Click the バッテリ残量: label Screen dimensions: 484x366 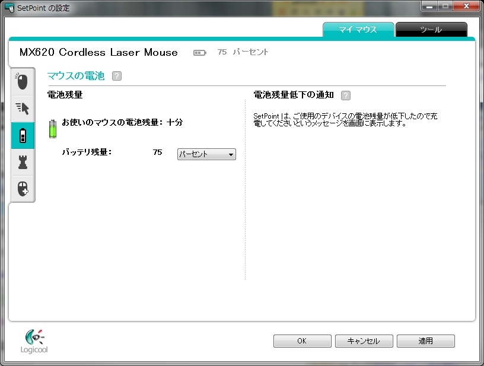[x=87, y=152]
